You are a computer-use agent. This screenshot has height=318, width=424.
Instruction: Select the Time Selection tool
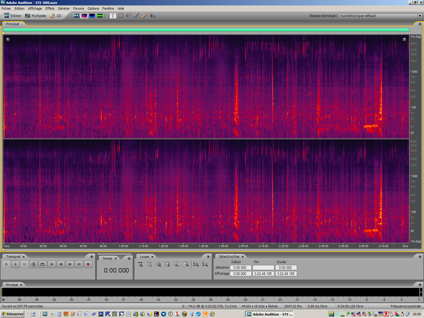coord(112,15)
